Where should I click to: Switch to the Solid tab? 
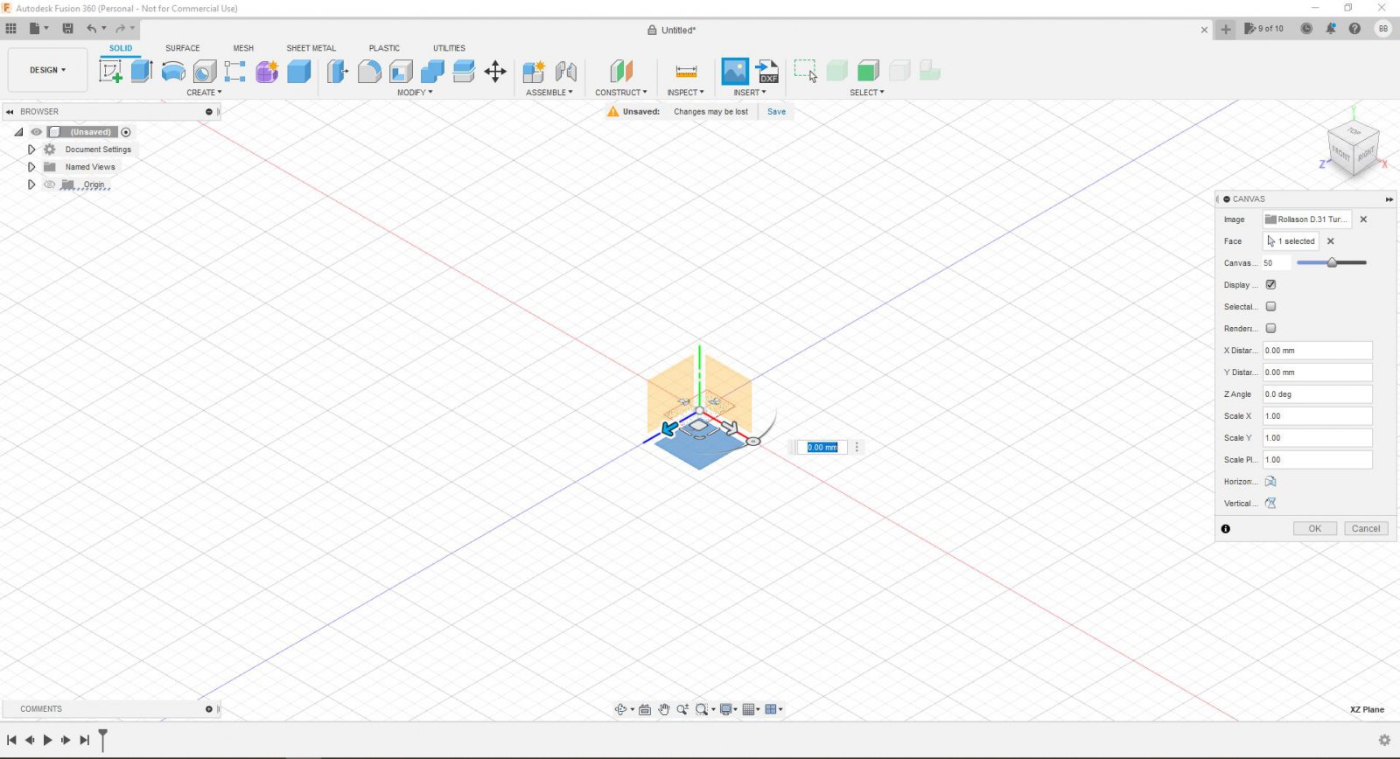[121, 48]
